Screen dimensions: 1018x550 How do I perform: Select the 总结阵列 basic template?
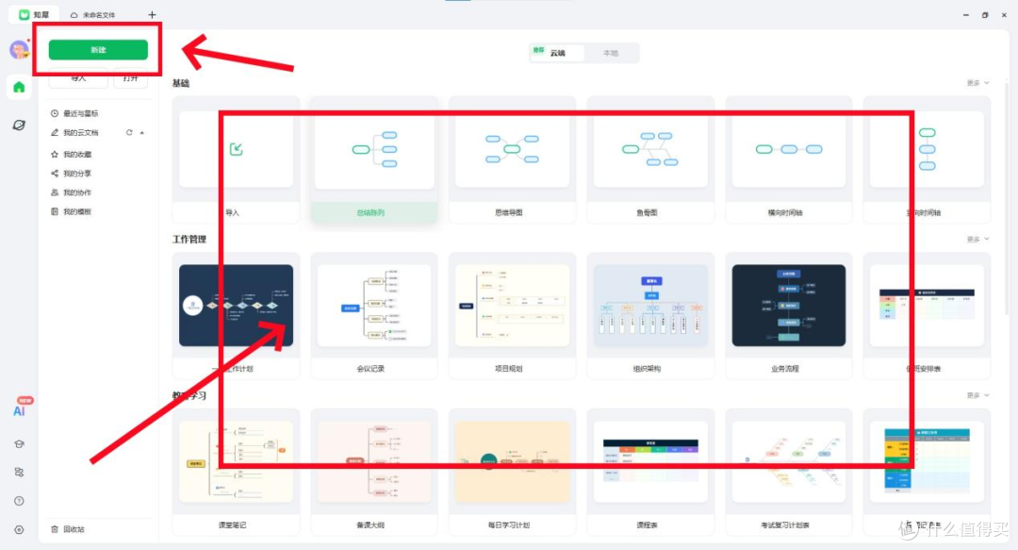click(374, 160)
